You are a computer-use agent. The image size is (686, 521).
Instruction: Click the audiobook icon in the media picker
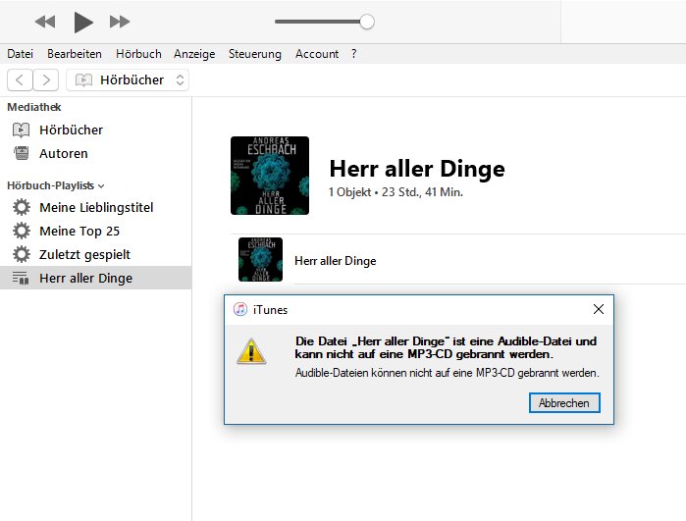[83, 80]
